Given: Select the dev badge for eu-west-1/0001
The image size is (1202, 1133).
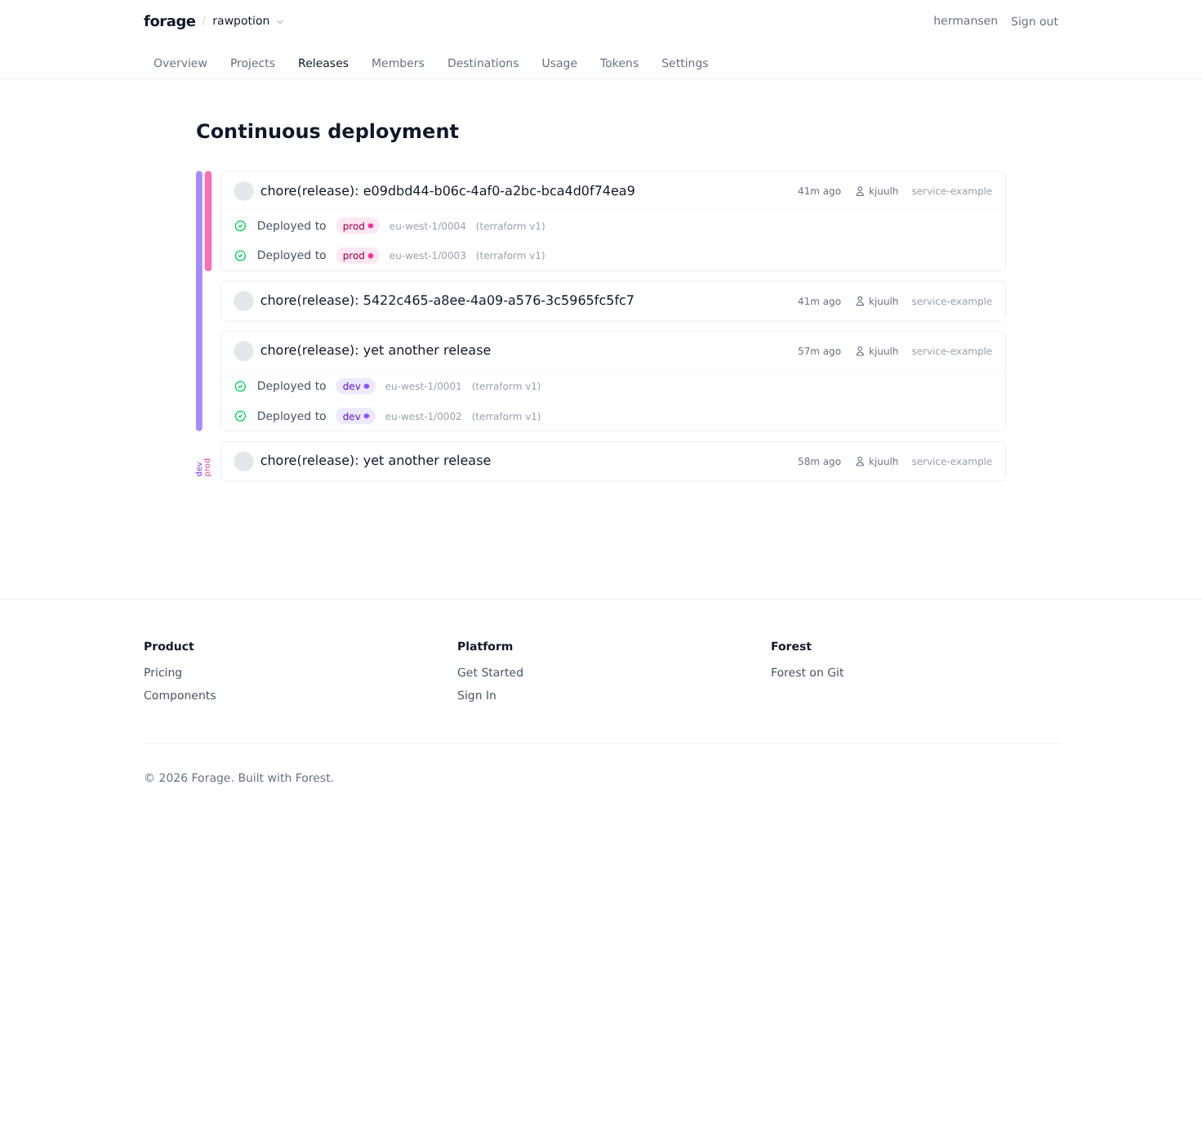Looking at the screenshot, I should pos(355,386).
